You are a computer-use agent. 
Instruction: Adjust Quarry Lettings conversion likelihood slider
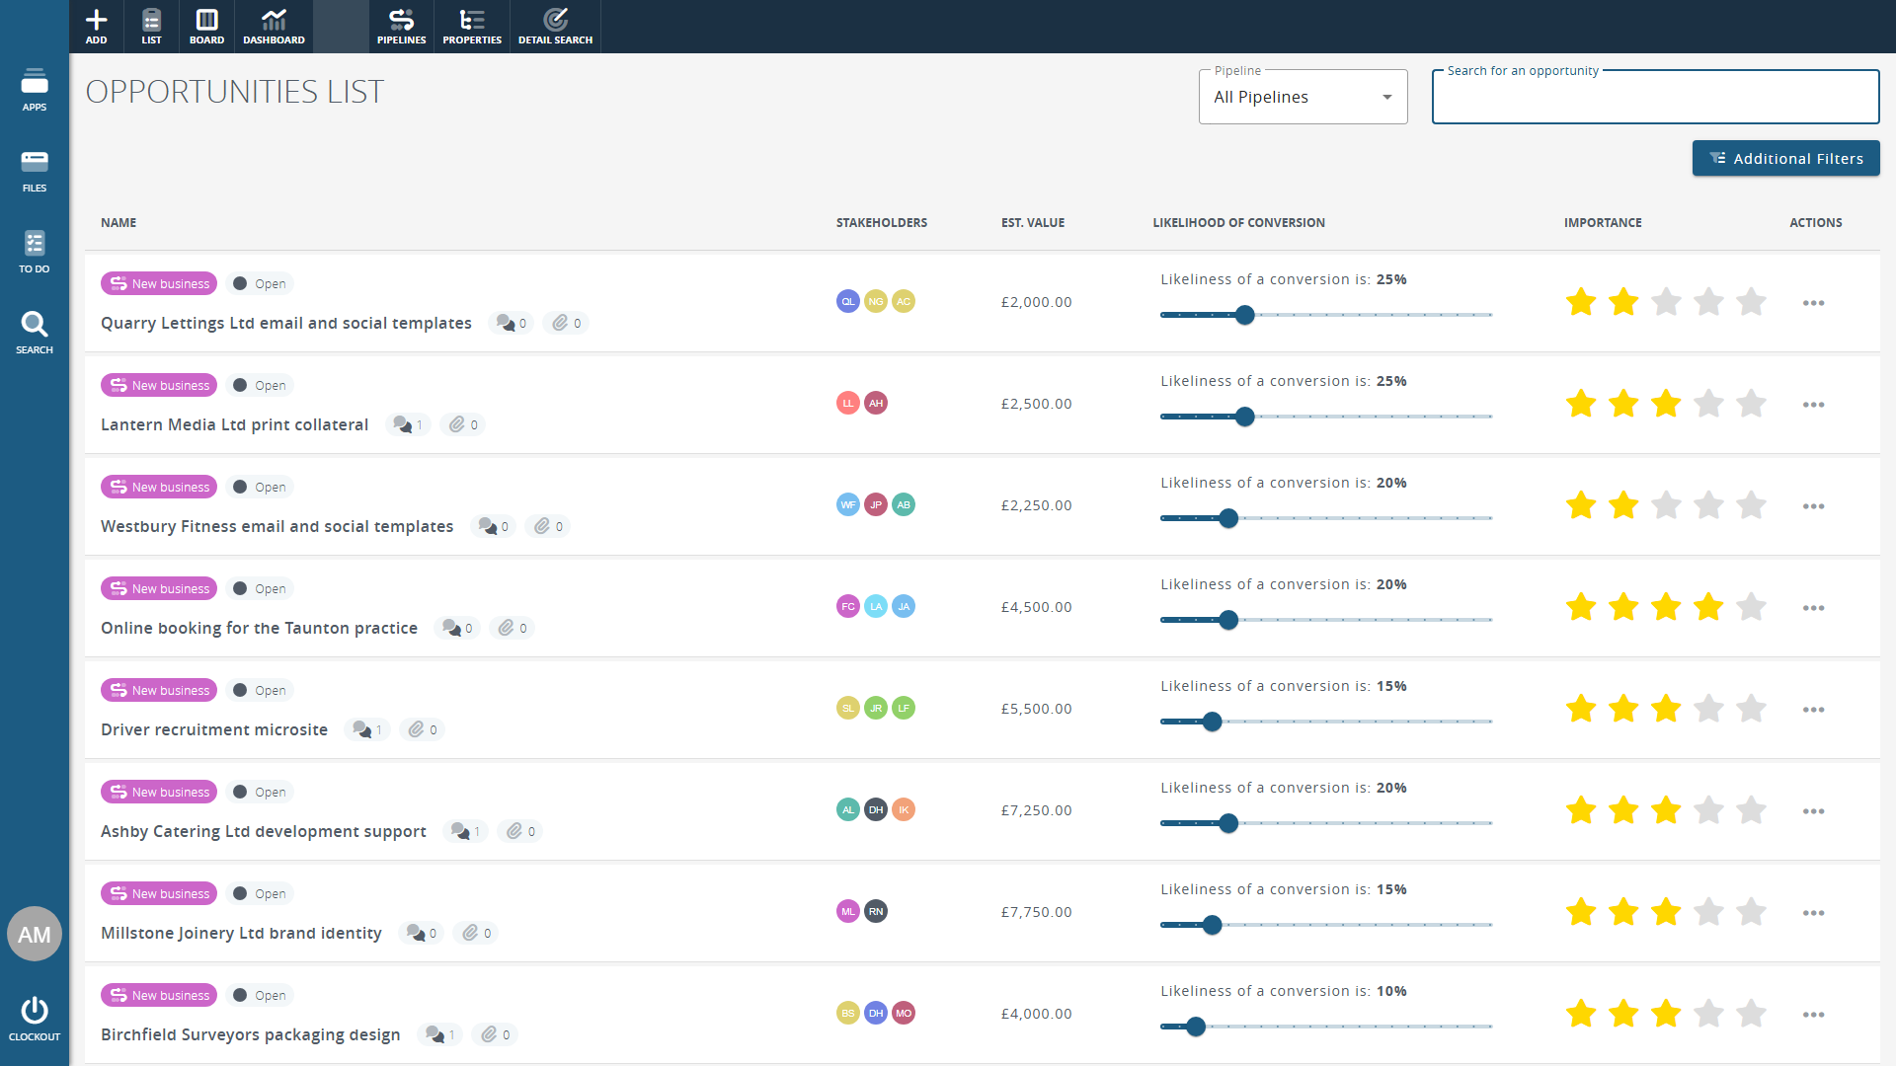1244,315
